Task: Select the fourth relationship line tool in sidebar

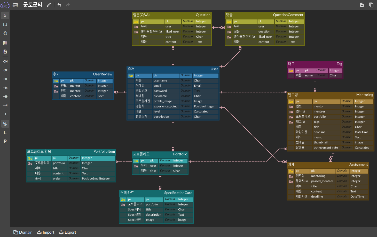Action: pos(5,88)
